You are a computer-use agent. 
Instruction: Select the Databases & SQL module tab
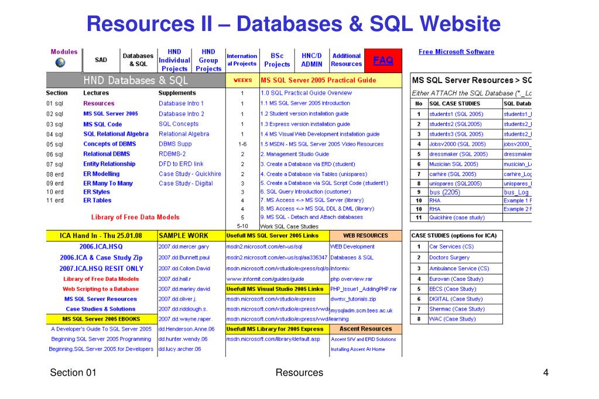coord(138,60)
